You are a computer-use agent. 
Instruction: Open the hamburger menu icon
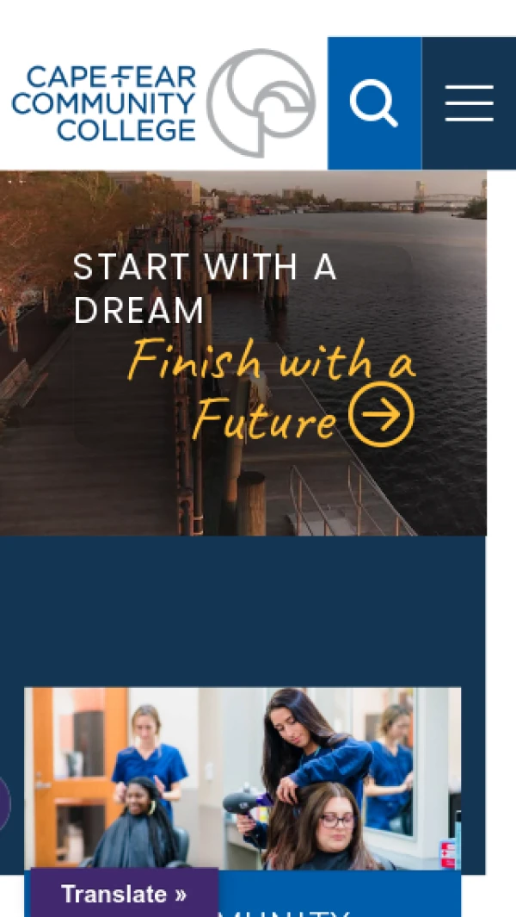pos(469,103)
